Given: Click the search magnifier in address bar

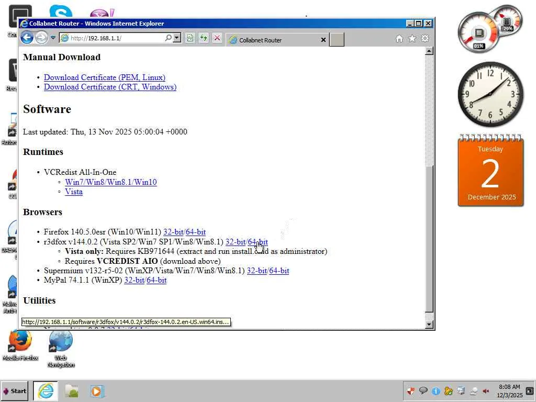Looking at the screenshot, I should pos(168,38).
